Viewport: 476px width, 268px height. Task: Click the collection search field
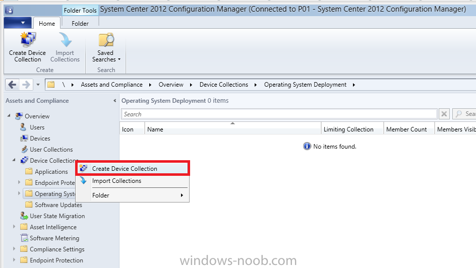(x=279, y=114)
